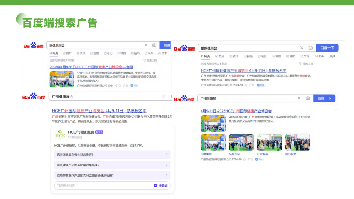This screenshot has width=354, height=199.
Task: Open the 行业解读 caption link
Action: pyautogui.click(x=263, y=154)
